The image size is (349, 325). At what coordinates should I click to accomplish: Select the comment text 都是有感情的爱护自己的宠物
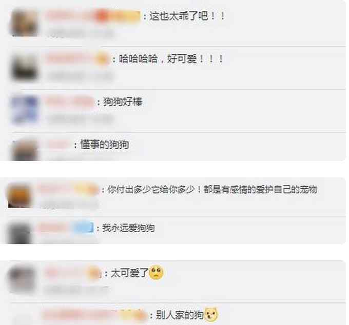coord(260,189)
